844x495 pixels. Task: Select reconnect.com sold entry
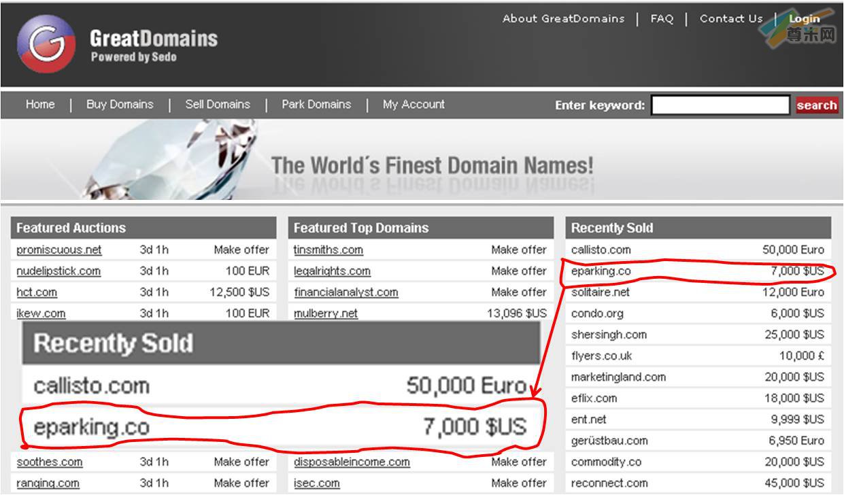[609, 483]
